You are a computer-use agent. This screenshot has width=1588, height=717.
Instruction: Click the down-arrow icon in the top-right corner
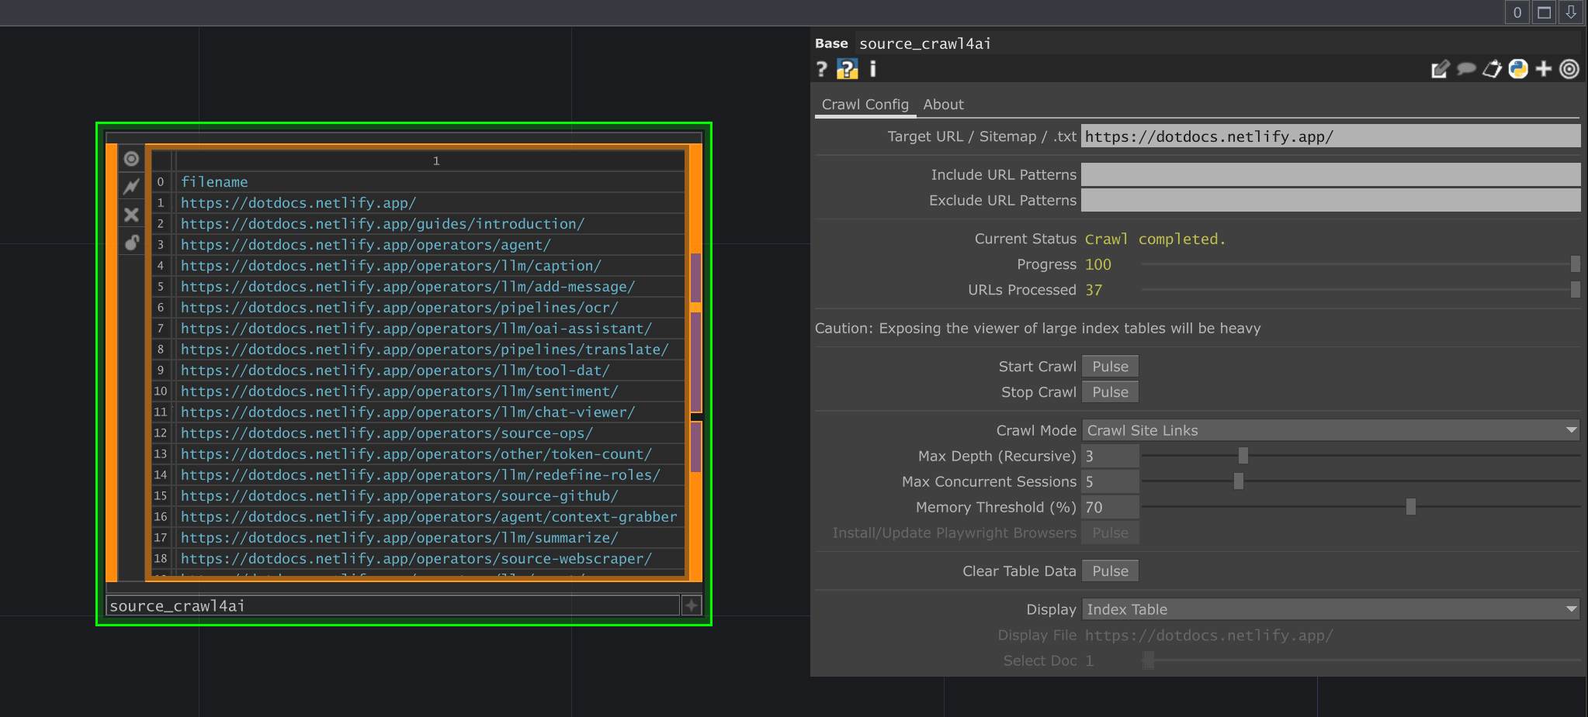(1569, 12)
